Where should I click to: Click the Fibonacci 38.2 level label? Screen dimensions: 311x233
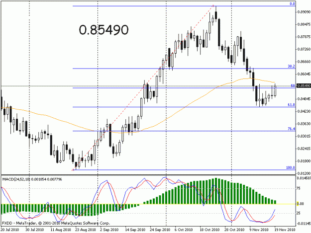point(292,66)
